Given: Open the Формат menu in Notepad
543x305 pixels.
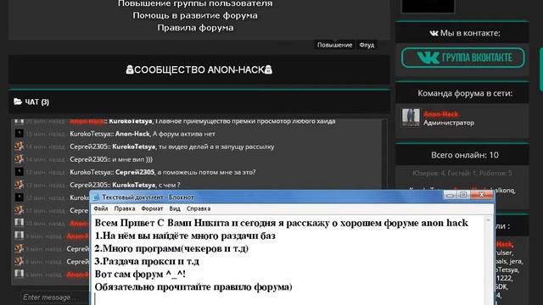Looking at the screenshot, I should (152, 208).
